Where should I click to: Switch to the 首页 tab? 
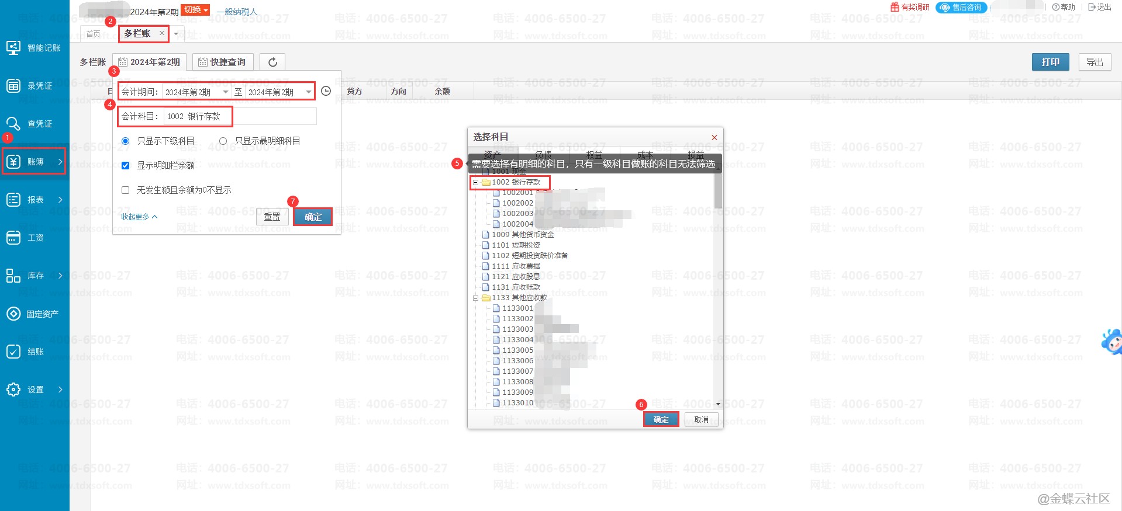(x=94, y=34)
